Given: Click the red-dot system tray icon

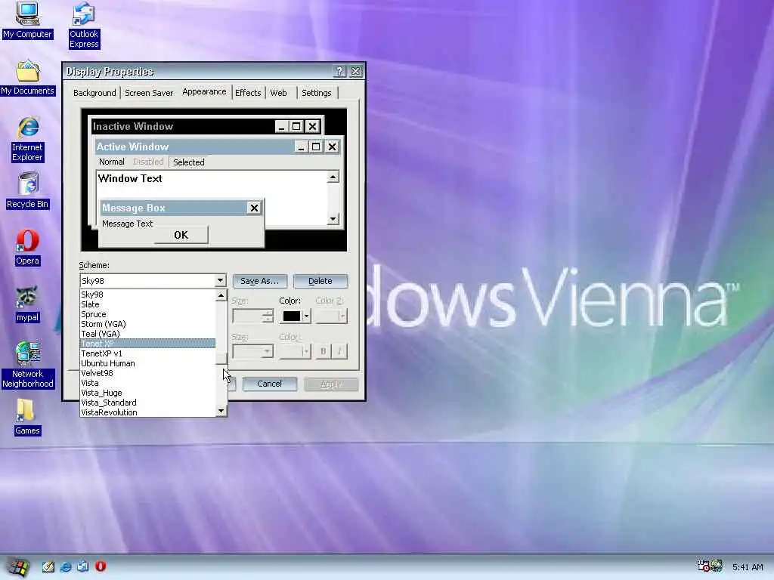Looking at the screenshot, I should (x=703, y=566).
